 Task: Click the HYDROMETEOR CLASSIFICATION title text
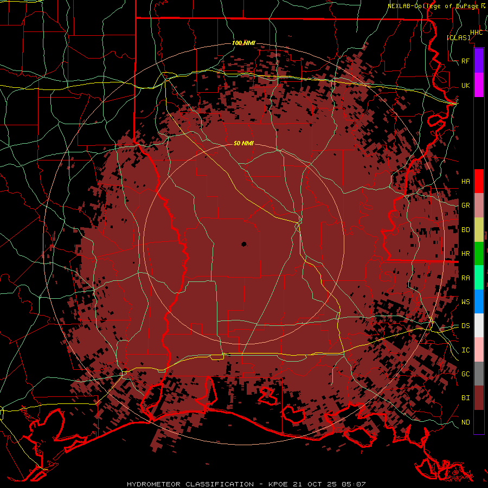pos(190,484)
